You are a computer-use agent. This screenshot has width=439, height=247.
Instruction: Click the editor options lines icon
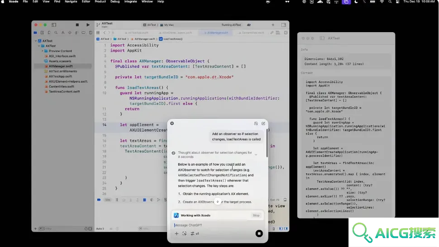click(x=278, y=33)
